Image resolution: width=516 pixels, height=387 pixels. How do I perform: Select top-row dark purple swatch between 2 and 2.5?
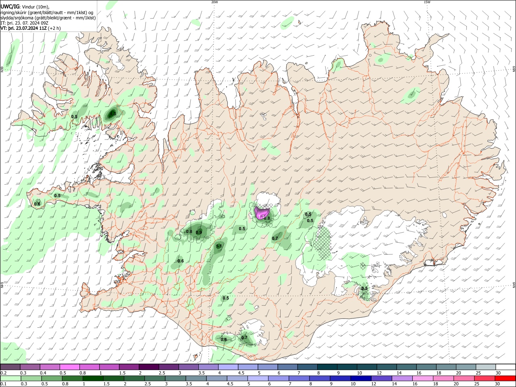149,367
